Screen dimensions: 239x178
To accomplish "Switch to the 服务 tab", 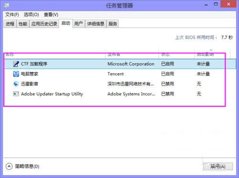I will [x=113, y=24].
